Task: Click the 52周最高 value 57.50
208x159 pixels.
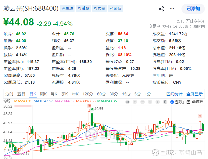Action: [x=30, y=76]
